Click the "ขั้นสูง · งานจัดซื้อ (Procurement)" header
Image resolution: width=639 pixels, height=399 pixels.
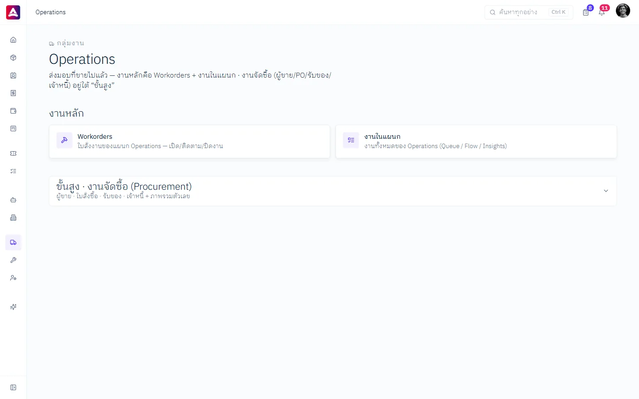tap(124, 187)
